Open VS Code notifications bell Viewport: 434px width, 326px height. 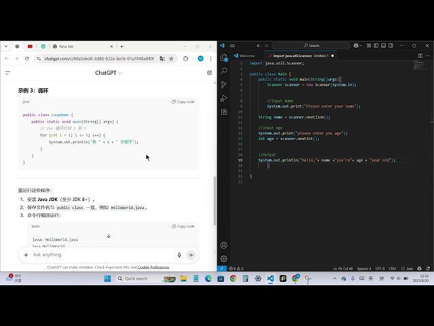428,268
